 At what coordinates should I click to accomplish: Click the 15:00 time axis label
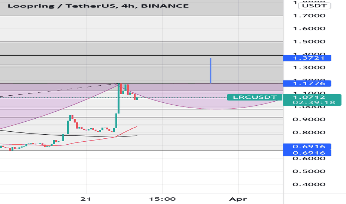162,199
